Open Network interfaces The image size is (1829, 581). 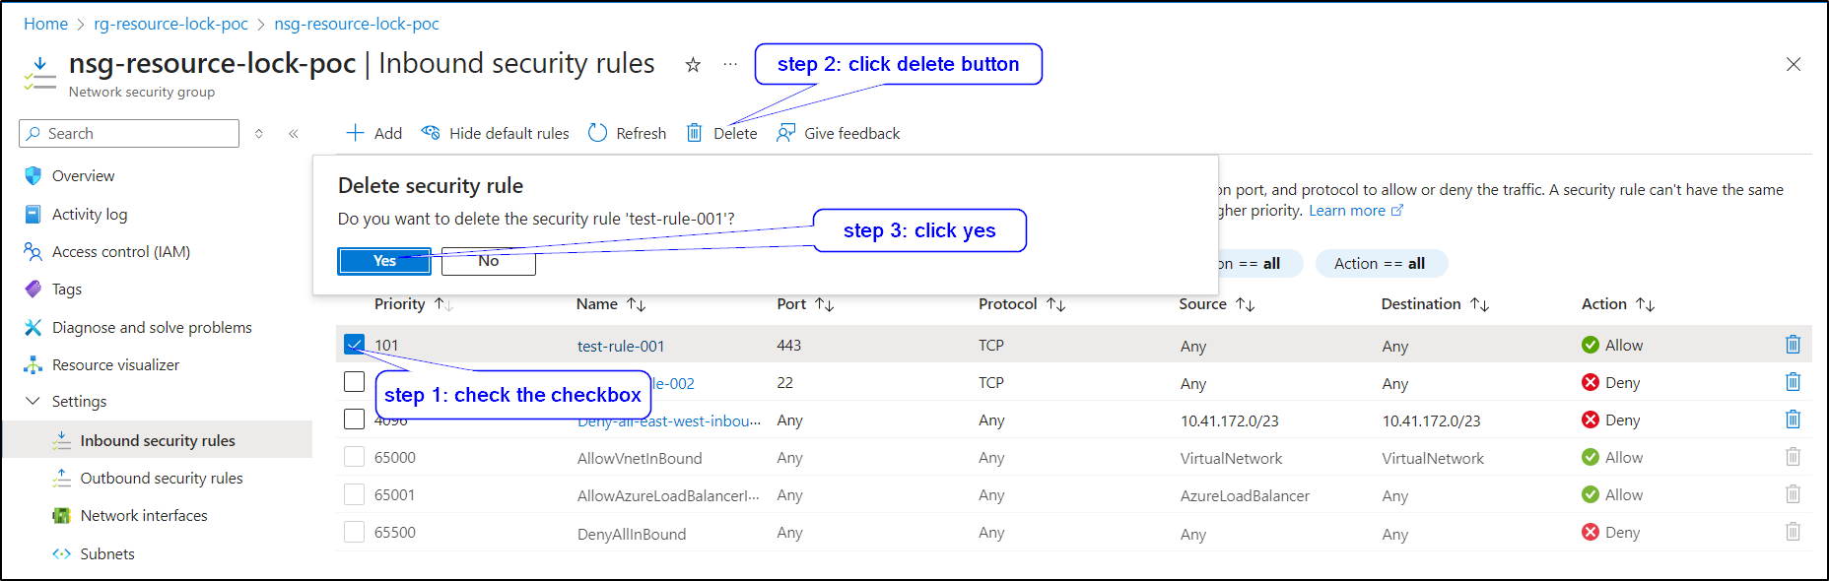coord(144,516)
